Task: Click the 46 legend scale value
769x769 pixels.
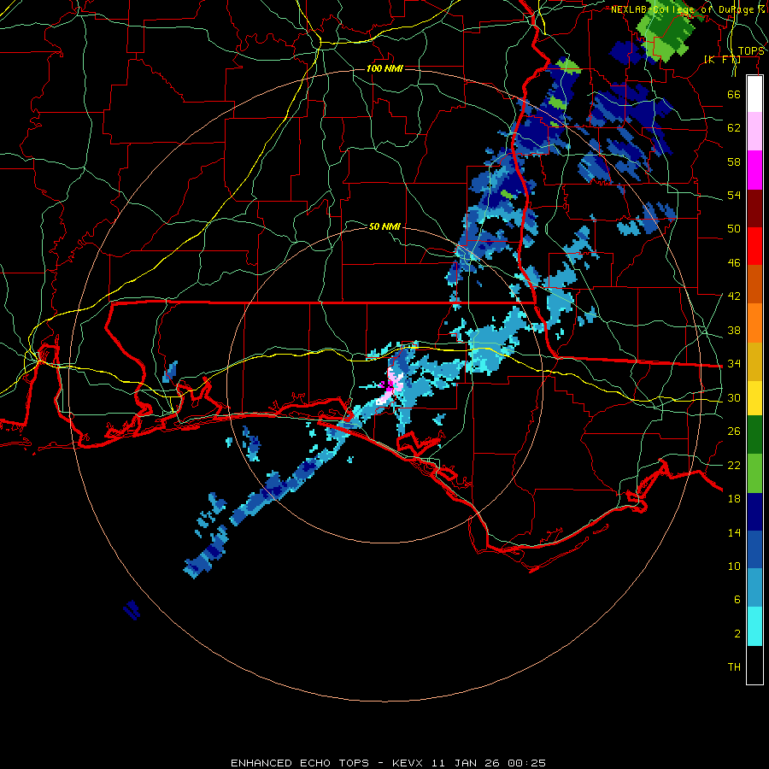Action: pyautogui.click(x=734, y=263)
